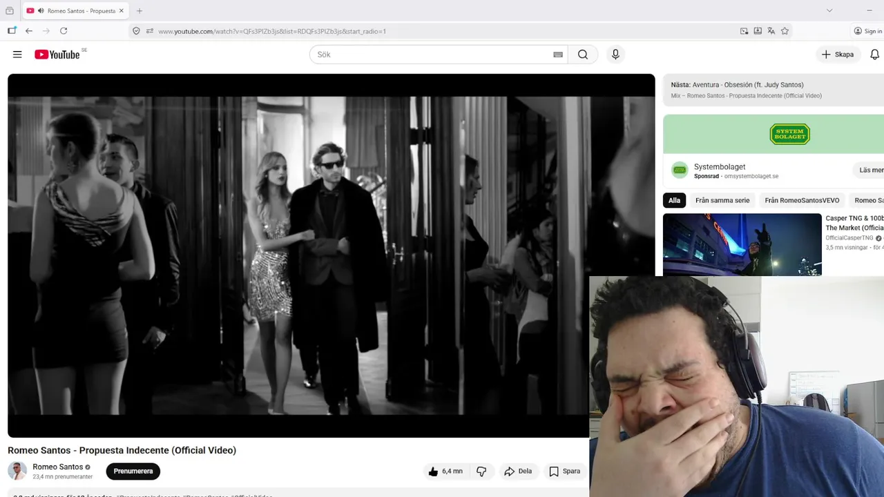Click the Läs mer ad button
Viewport: 884px width, 497px height.
(x=869, y=170)
